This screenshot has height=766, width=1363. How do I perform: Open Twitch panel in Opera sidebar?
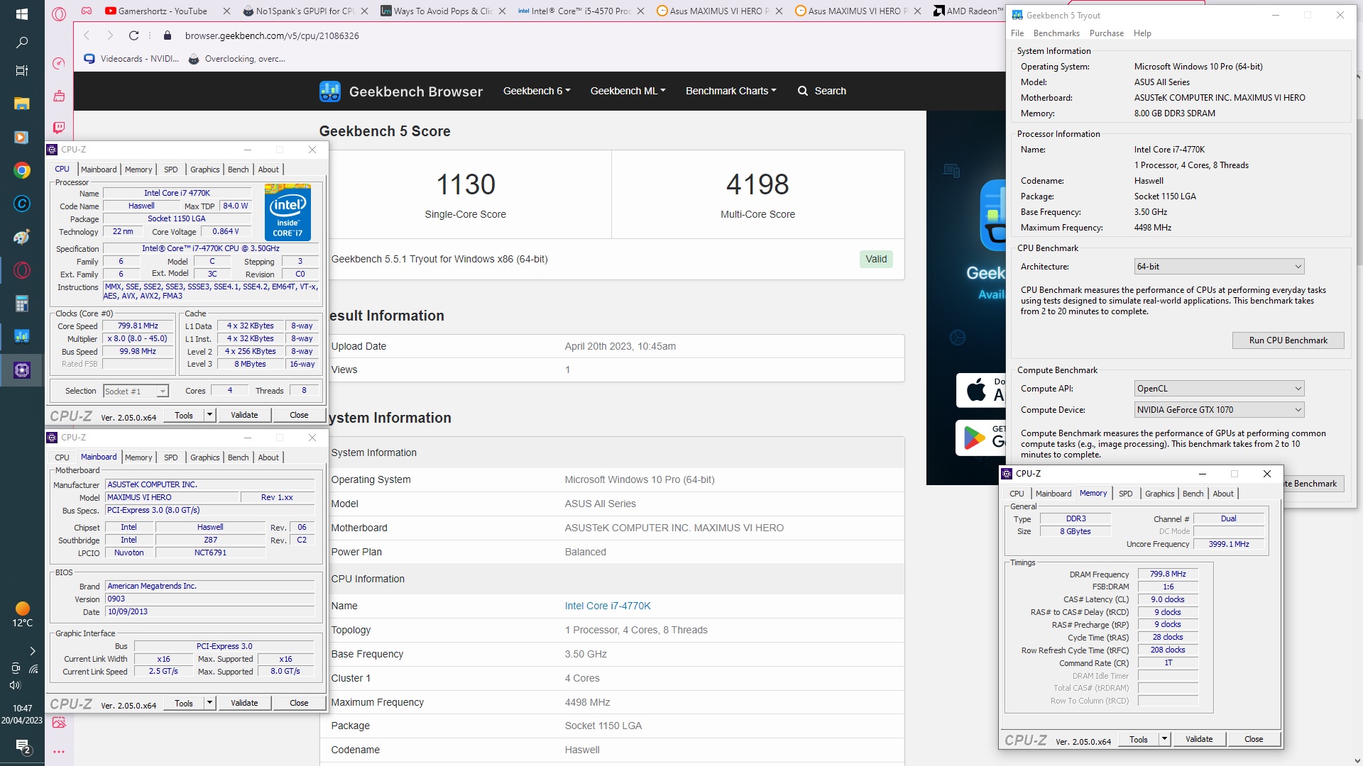(x=59, y=128)
